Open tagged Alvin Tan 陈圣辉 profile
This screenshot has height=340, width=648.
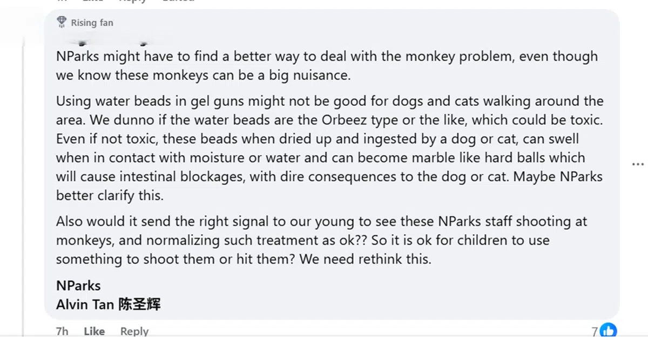coord(108,304)
